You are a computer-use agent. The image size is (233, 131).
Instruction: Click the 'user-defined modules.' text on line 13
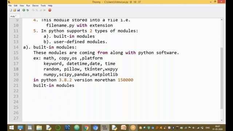80,42
